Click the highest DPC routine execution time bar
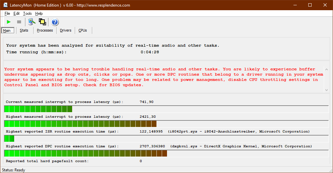The image size is (333, 173). (x=166, y=154)
